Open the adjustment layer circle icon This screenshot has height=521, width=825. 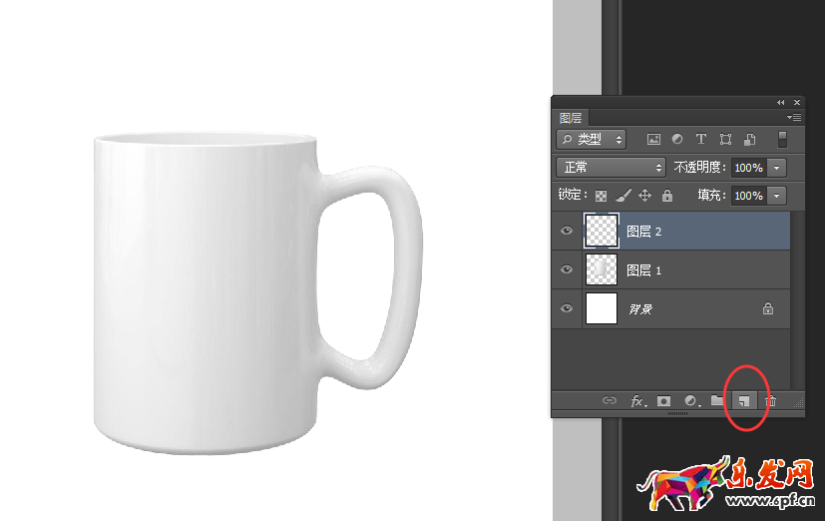pos(690,401)
